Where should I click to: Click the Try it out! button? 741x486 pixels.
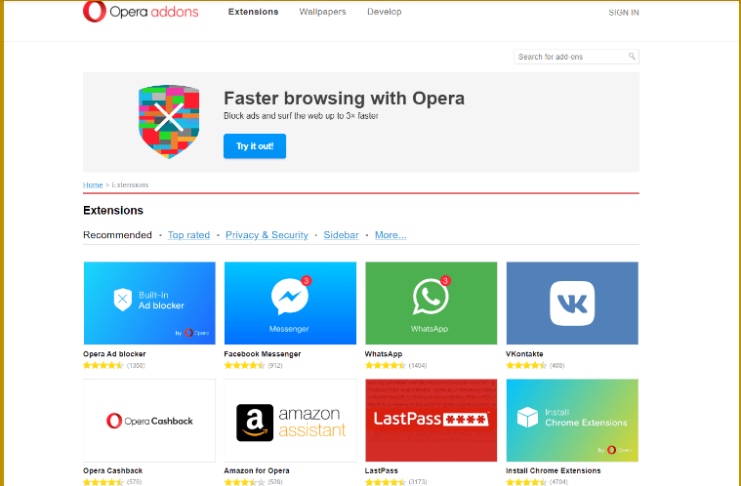coord(255,146)
